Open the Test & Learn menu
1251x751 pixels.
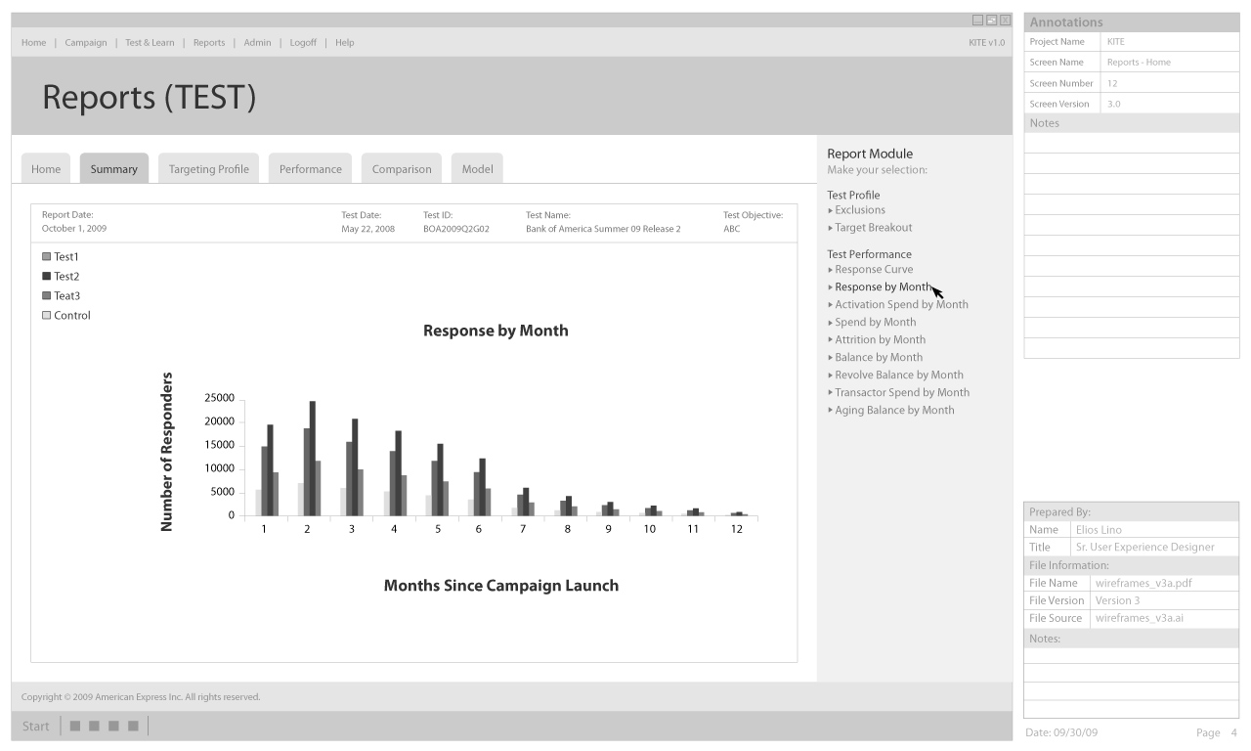click(150, 43)
